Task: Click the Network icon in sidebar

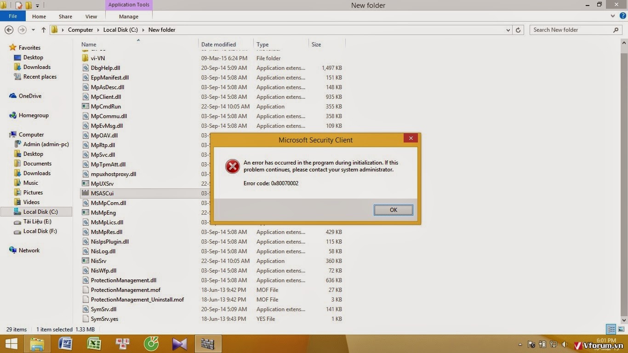Action: [x=13, y=251]
